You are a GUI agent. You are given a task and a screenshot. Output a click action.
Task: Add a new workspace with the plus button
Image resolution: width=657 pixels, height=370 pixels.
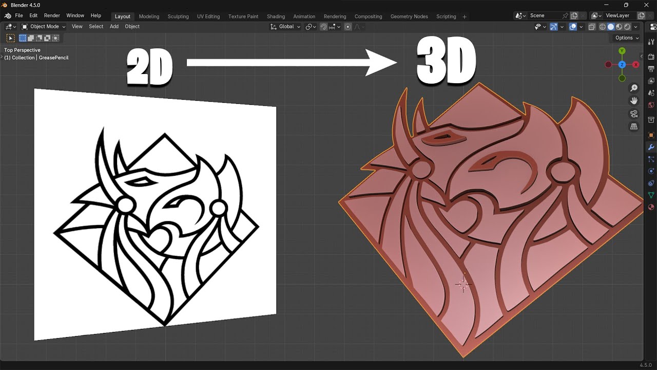(x=465, y=16)
